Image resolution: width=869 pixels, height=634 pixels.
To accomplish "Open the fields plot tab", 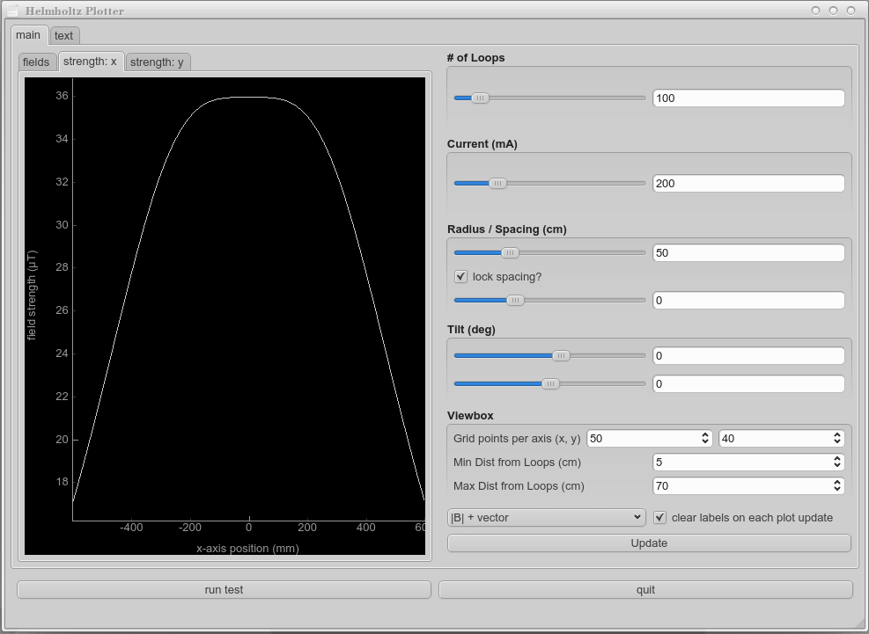I will (x=36, y=62).
